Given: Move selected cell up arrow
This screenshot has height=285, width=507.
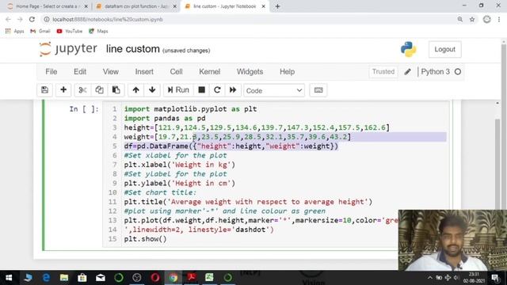Looking at the screenshot, I should point(135,90).
